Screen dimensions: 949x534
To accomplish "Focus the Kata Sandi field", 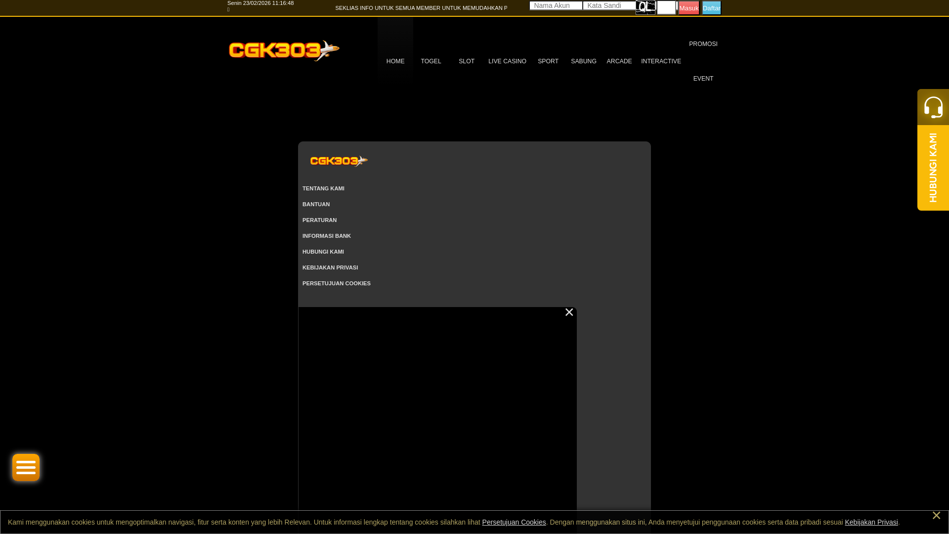I will 609,5.
